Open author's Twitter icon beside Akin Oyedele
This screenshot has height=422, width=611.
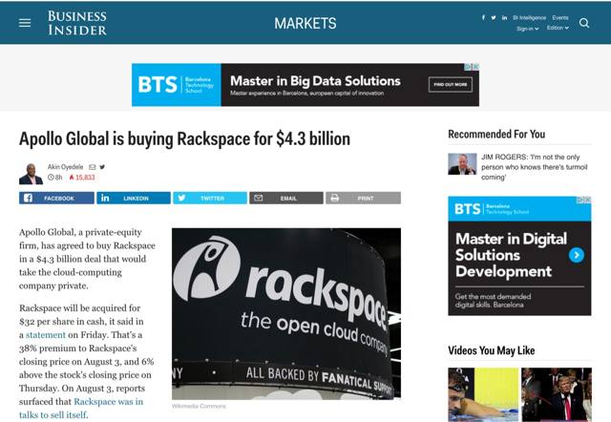pos(102,167)
